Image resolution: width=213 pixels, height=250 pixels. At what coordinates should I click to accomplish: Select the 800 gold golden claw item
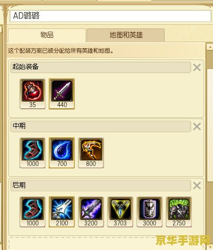click(91, 153)
